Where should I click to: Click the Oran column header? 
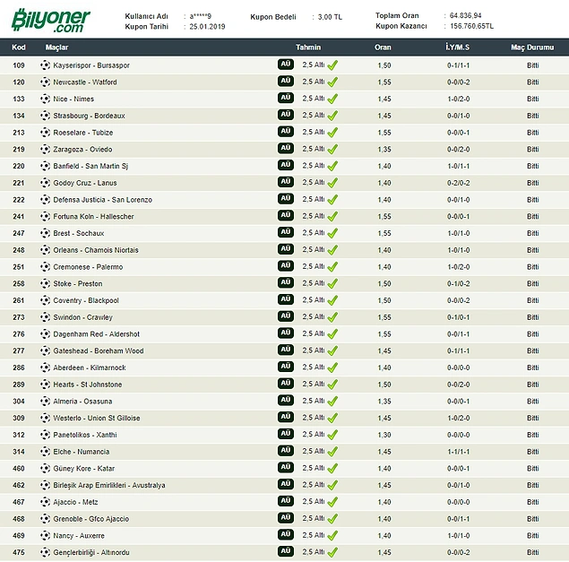point(383,48)
